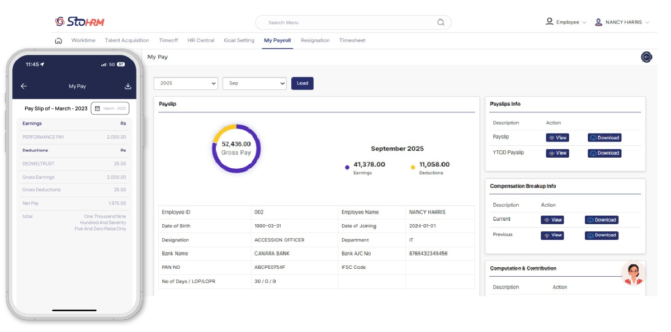
Task: Open the chat assistant avatar
Action: (x=633, y=273)
